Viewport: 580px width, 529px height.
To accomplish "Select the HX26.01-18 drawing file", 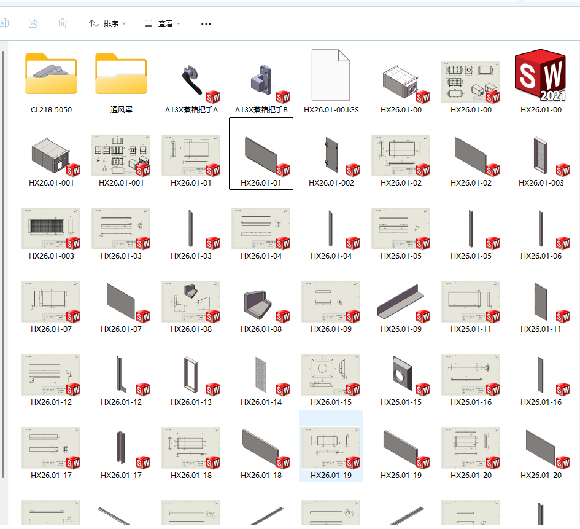I will coord(191,447).
